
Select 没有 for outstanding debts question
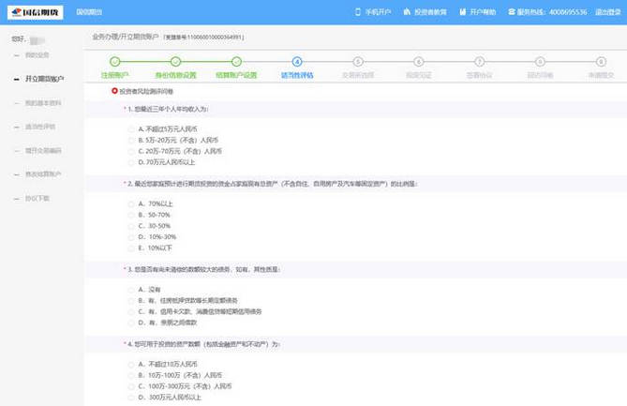pyautogui.click(x=130, y=290)
